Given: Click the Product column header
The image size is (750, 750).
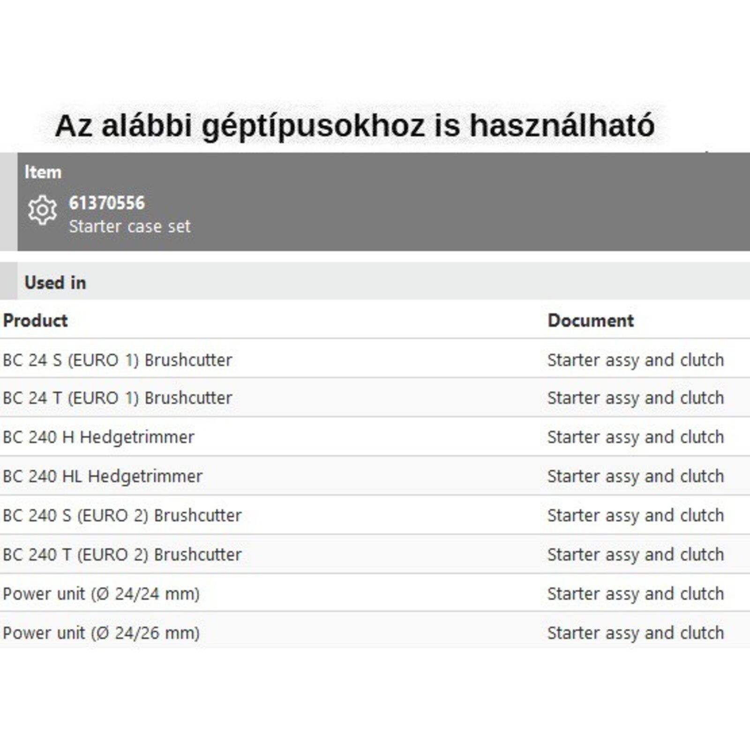Looking at the screenshot, I should (x=35, y=321).
